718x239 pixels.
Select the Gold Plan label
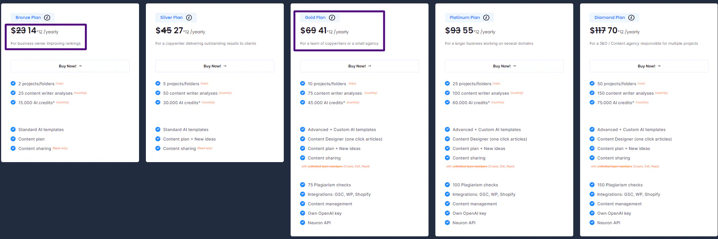pyautogui.click(x=315, y=17)
